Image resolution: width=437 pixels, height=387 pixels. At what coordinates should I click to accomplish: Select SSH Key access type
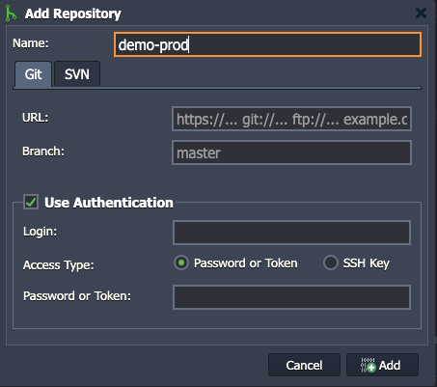(331, 263)
